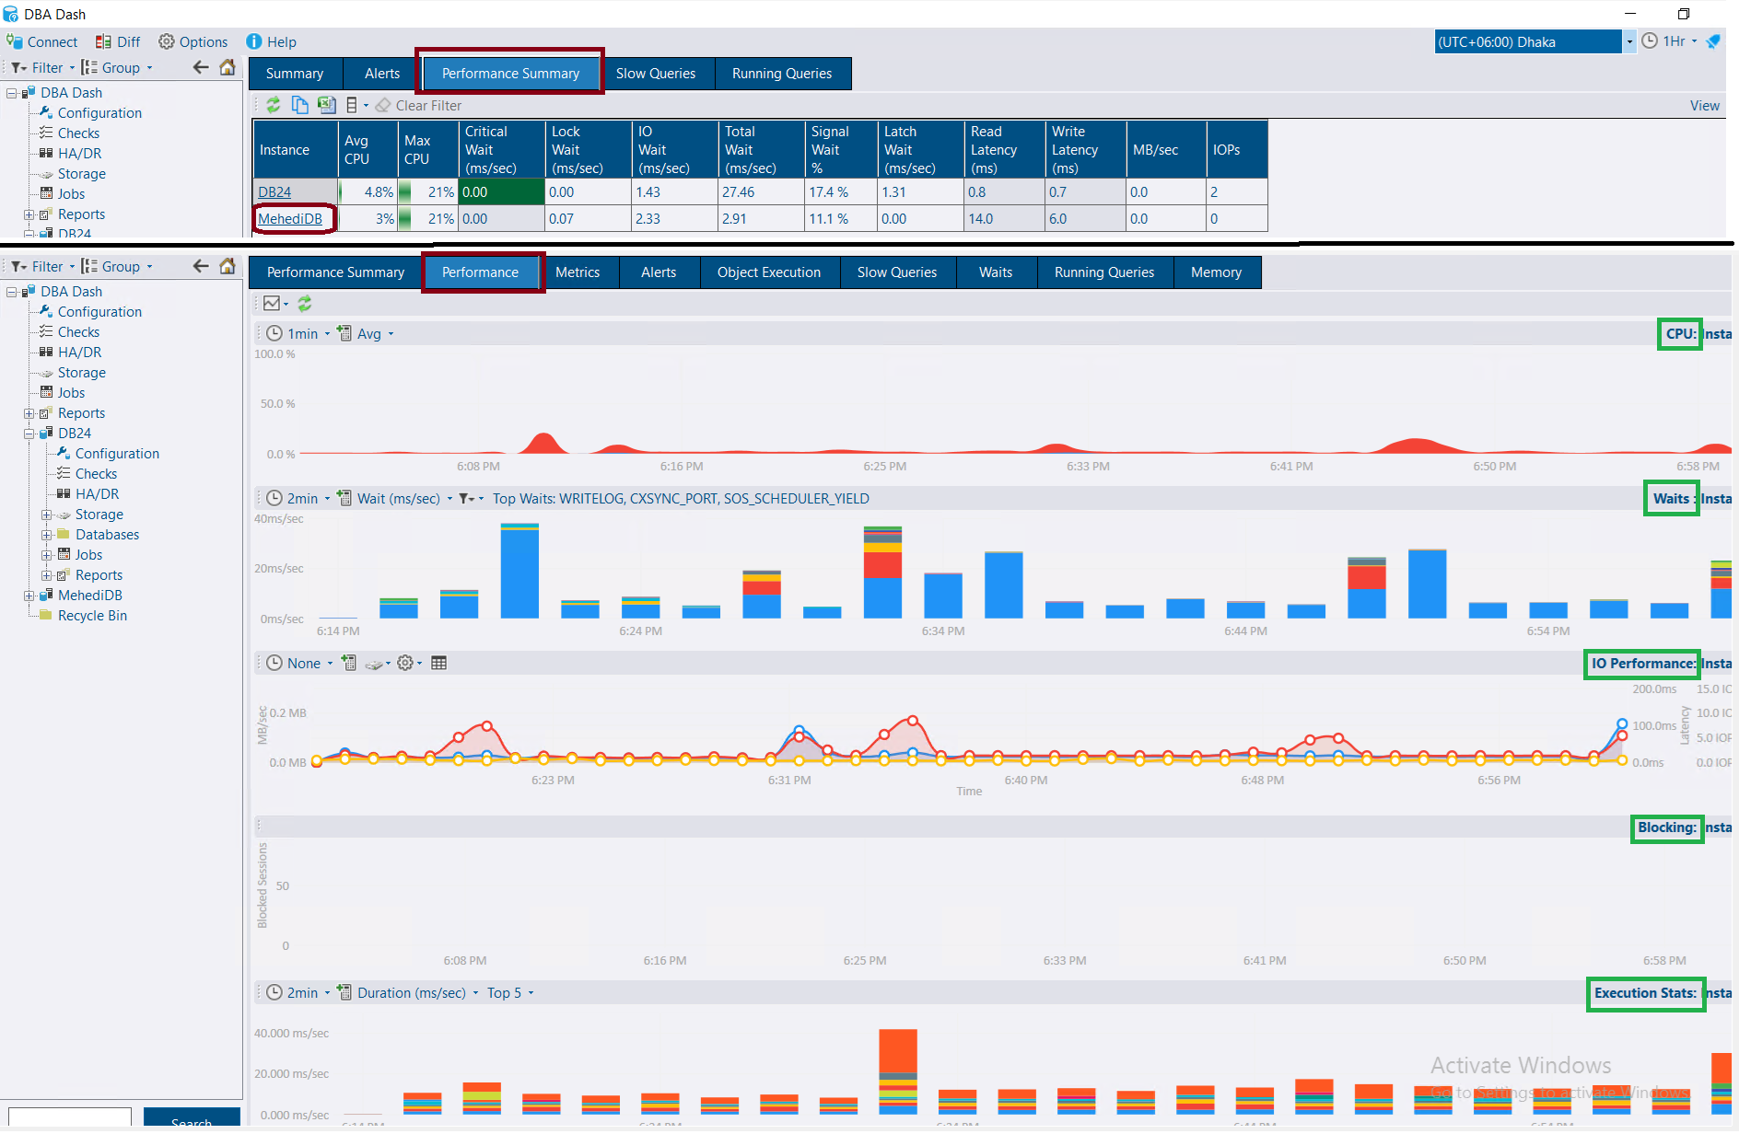
Task: Expand the MehediDB node in the lower tree
Action: click(29, 596)
